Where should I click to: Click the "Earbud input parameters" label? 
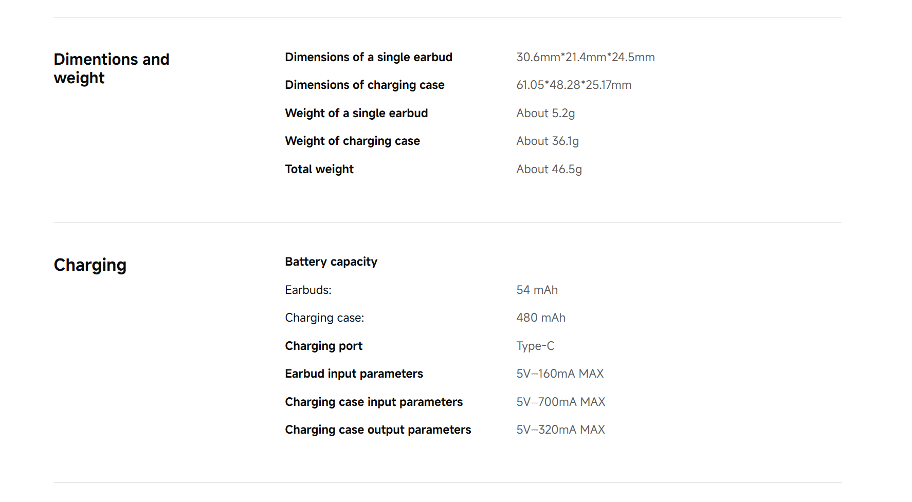(x=354, y=374)
